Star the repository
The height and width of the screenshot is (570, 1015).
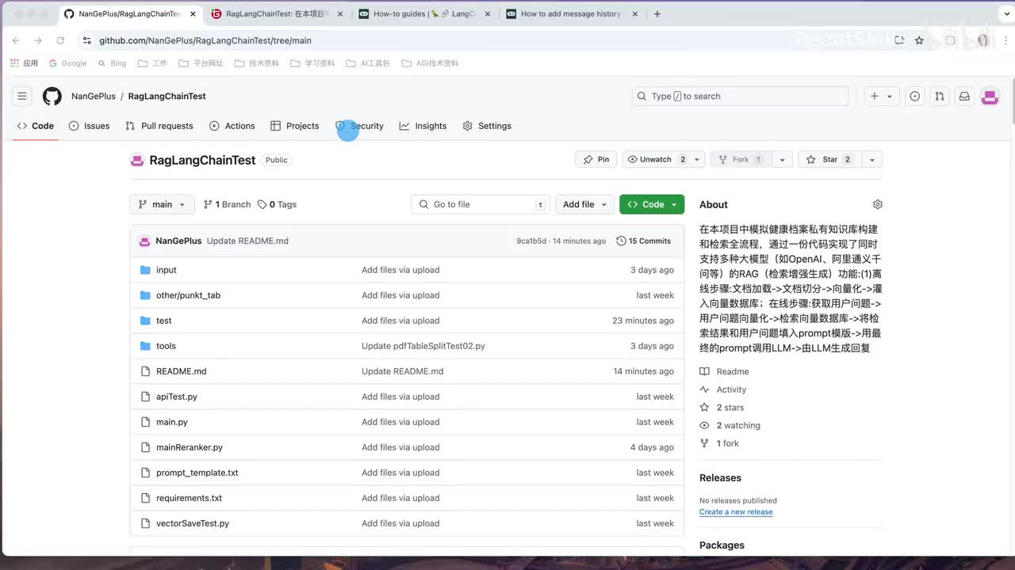(x=829, y=160)
